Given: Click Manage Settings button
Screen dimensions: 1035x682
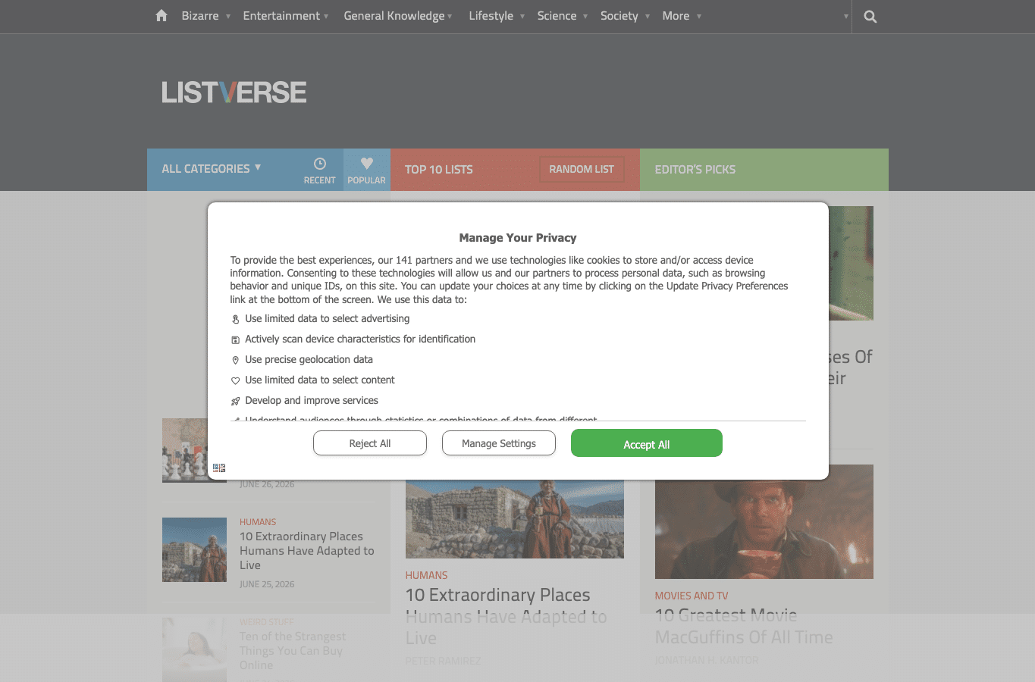Looking at the screenshot, I should (x=499, y=443).
